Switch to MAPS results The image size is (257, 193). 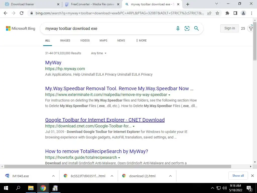coord(103,40)
